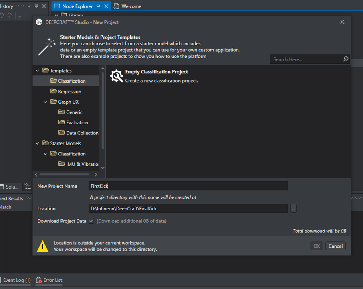Click the Regression folder icon
This screenshot has height=289, width=363.
[53, 91]
